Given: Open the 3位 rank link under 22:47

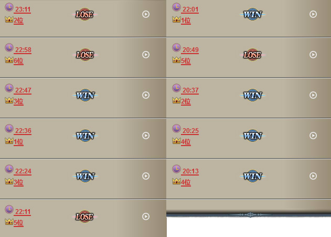Looking at the screenshot, I should (18, 101).
